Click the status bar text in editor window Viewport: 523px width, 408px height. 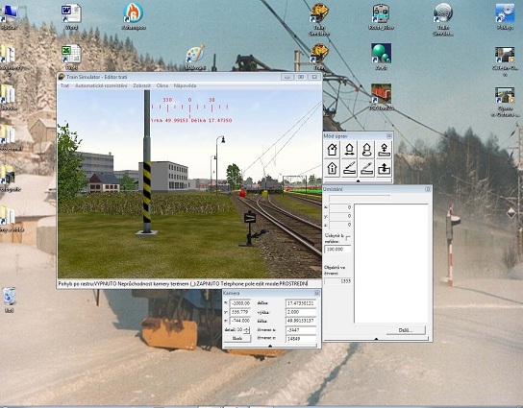coord(183,284)
